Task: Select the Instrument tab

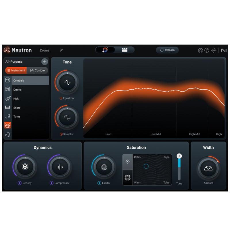Action: 16,70
